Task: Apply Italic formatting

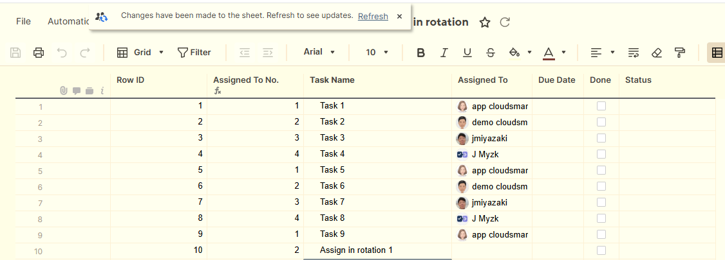Action: (x=444, y=53)
